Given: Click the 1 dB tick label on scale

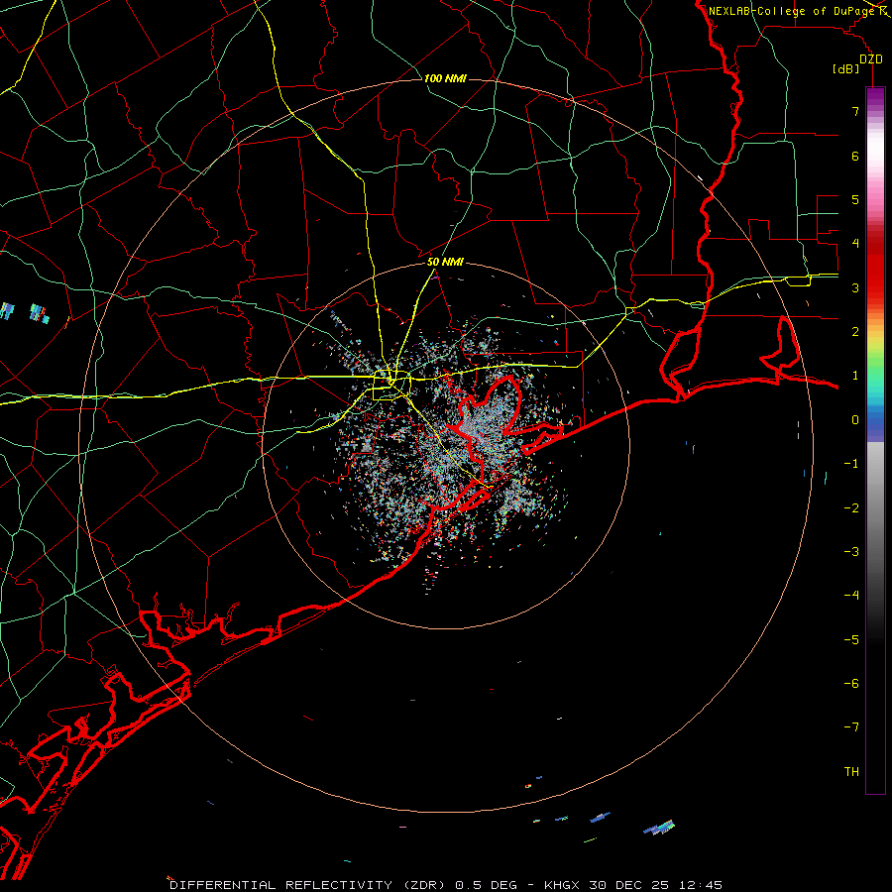Looking at the screenshot, I should point(855,376).
